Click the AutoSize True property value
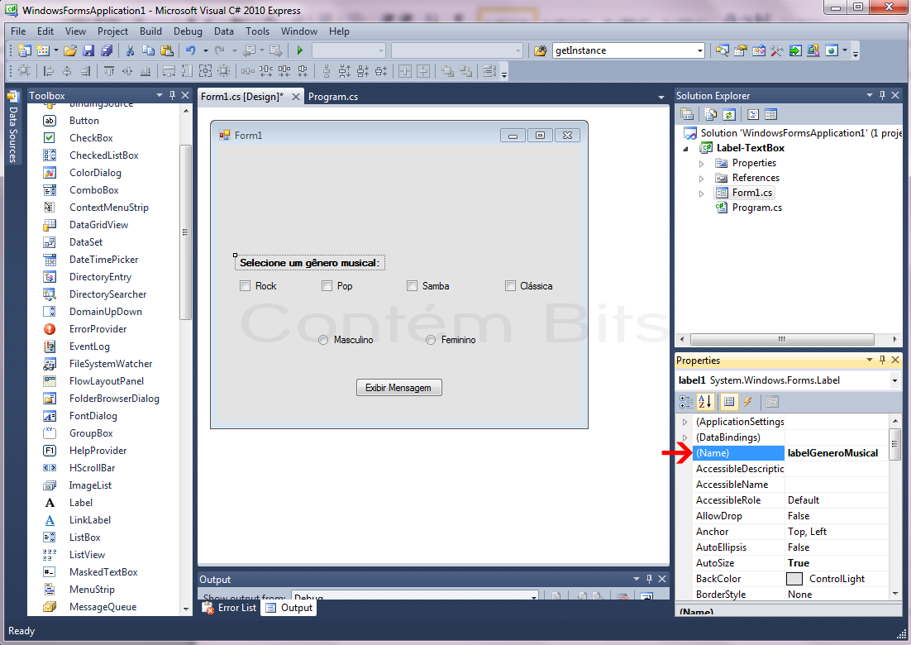The height and width of the screenshot is (645, 911). 836,563
